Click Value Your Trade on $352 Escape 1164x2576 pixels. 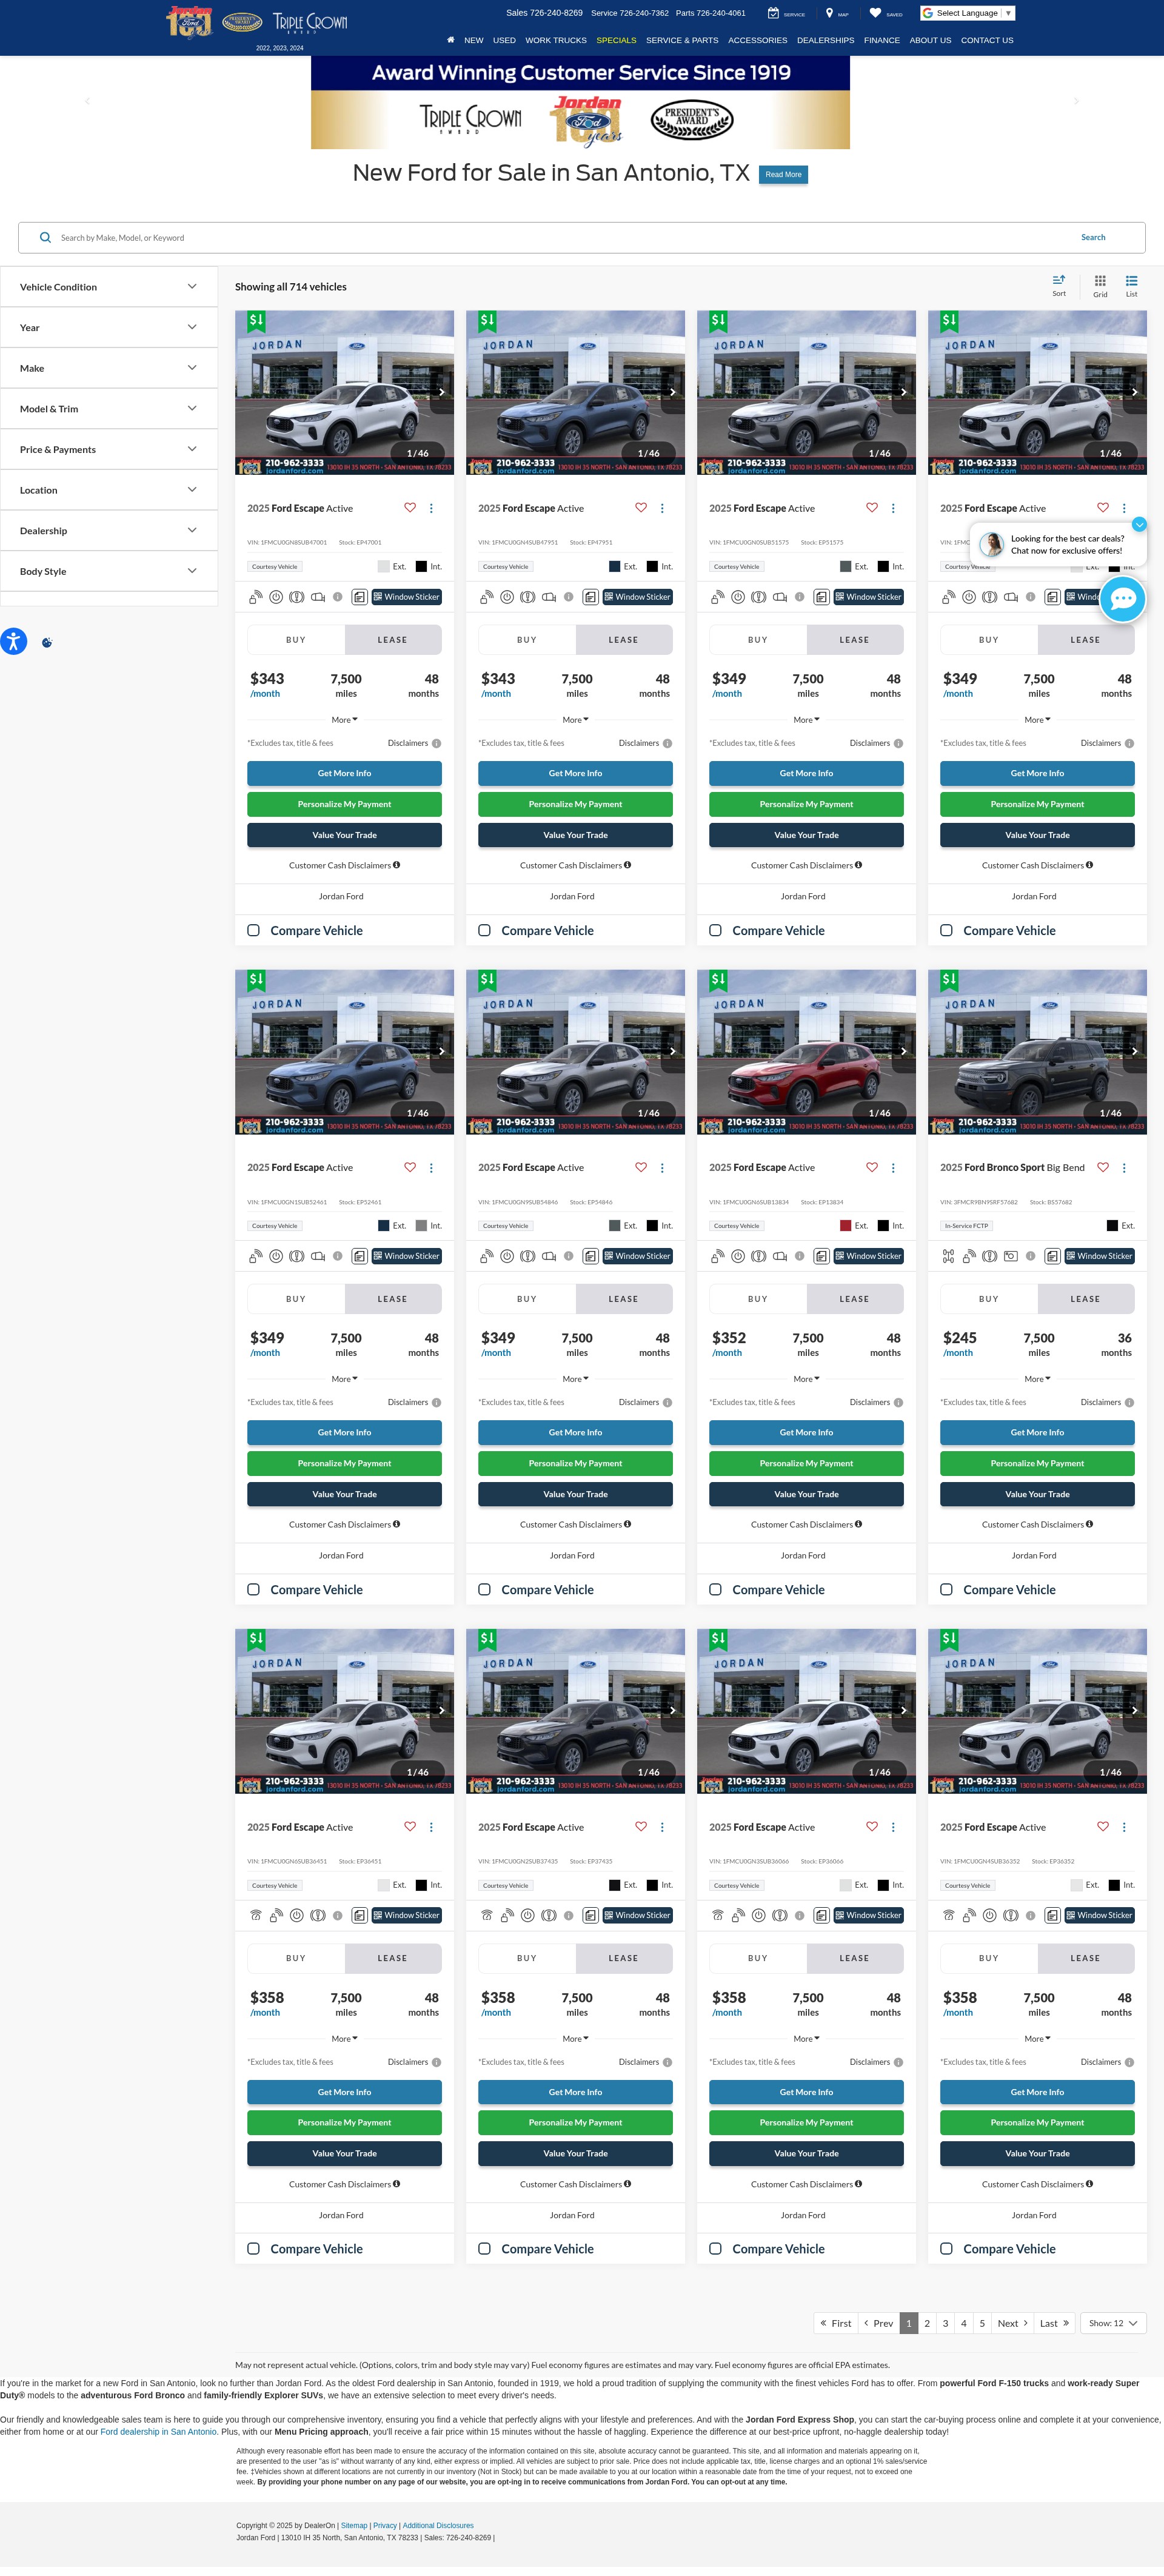click(806, 1494)
